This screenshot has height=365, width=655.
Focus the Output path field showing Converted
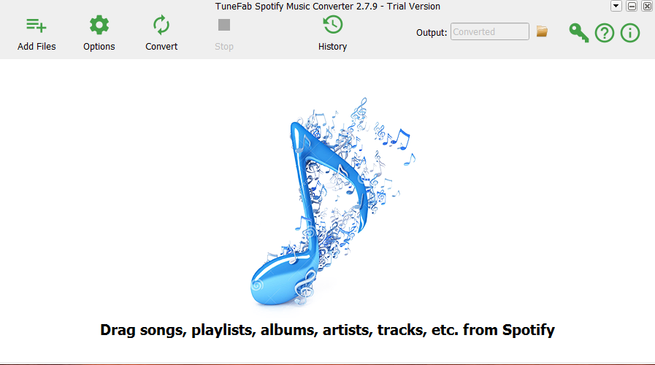pos(489,31)
